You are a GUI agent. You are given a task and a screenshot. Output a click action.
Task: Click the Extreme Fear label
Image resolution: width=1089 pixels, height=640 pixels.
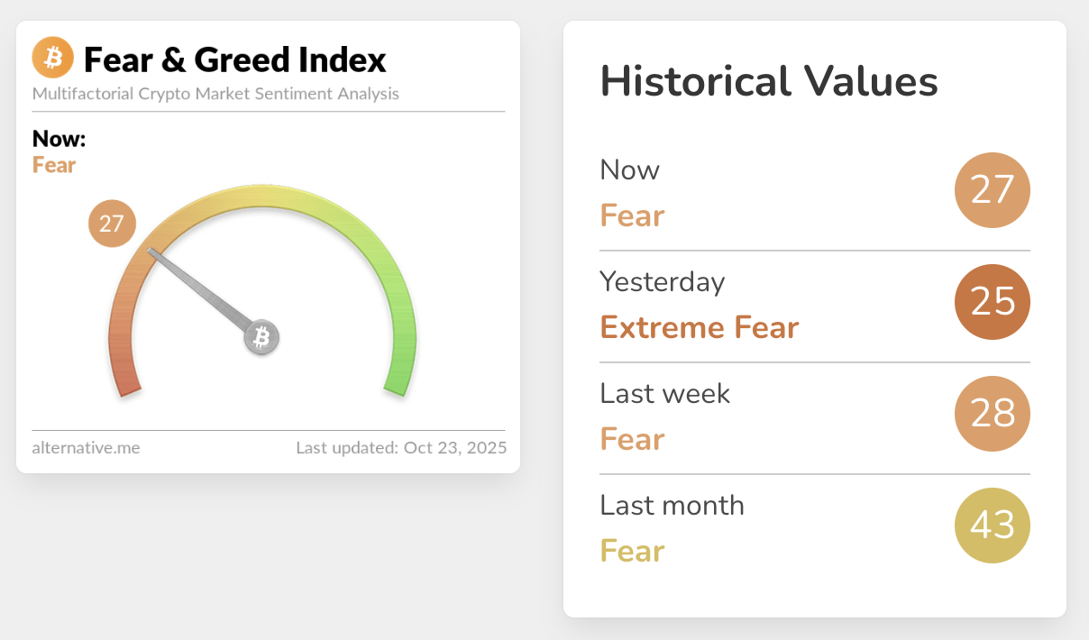pos(700,327)
